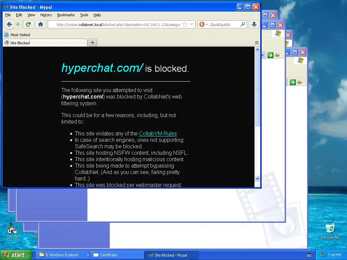Click the hyperchat.com/ heading text
Image resolution: width=347 pixels, height=260 pixels.
click(x=102, y=68)
